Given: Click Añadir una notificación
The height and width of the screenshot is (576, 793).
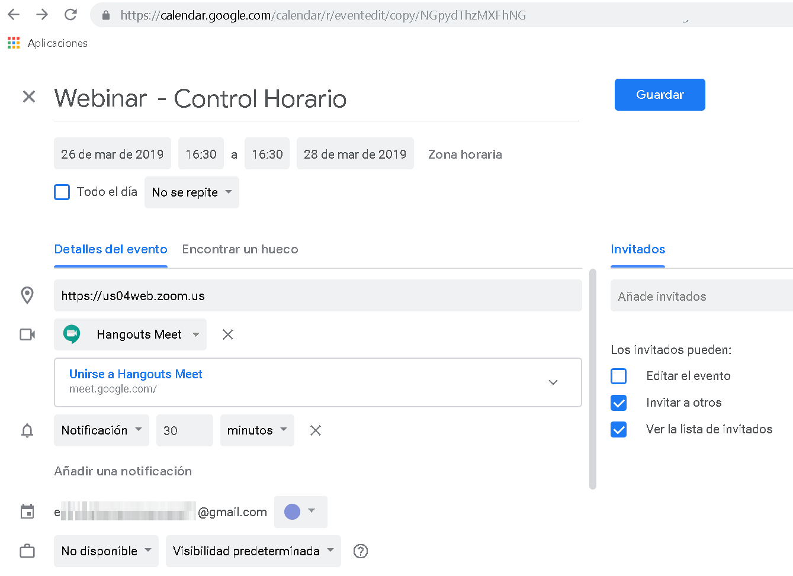Looking at the screenshot, I should pos(123,471).
